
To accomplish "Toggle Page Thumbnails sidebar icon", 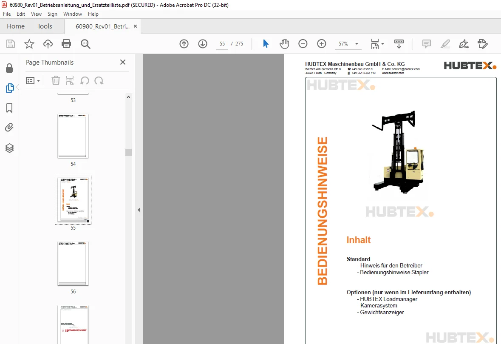I will 10,88.
